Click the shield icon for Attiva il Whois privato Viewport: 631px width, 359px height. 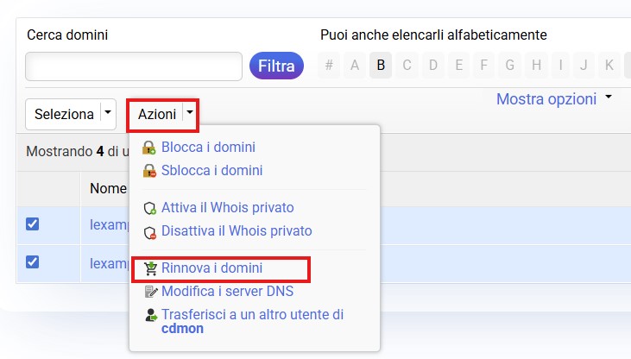[149, 208]
